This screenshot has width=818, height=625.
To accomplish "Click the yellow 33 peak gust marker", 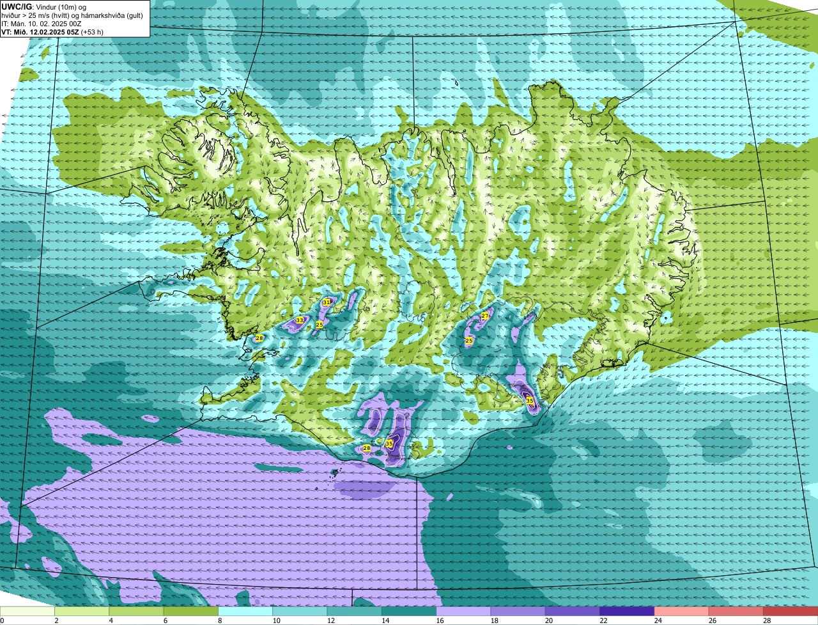I will [300, 320].
